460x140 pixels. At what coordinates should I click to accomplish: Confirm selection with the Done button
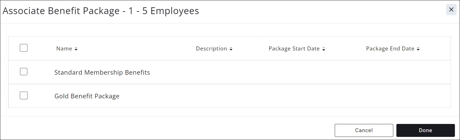pyautogui.click(x=425, y=130)
